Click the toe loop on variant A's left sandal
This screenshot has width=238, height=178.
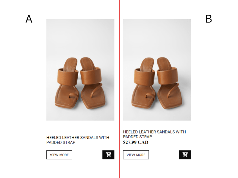point(74,96)
